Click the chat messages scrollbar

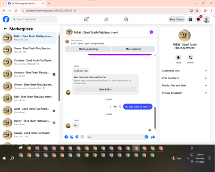(155, 118)
